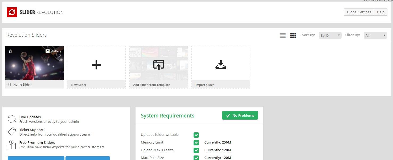Open the Sort By dropdown

(x=330, y=35)
